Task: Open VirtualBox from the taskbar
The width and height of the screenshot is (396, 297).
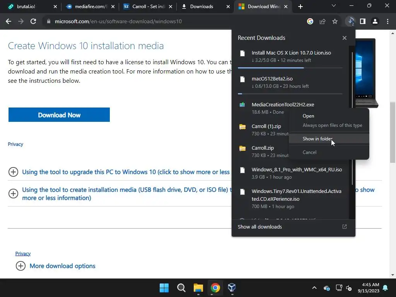Action: pos(232,288)
